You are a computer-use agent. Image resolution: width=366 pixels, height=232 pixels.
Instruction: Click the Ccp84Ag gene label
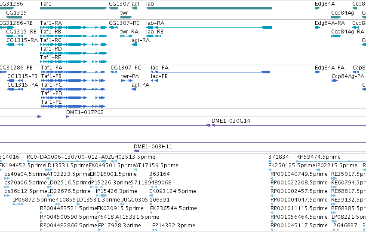(342, 12)
